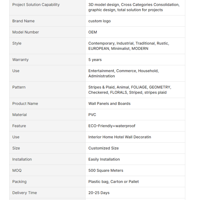The width and height of the screenshot is (200, 200).
Task: Select the Interior Home Hotel Wall Decoratin value
Action: pos(120,137)
